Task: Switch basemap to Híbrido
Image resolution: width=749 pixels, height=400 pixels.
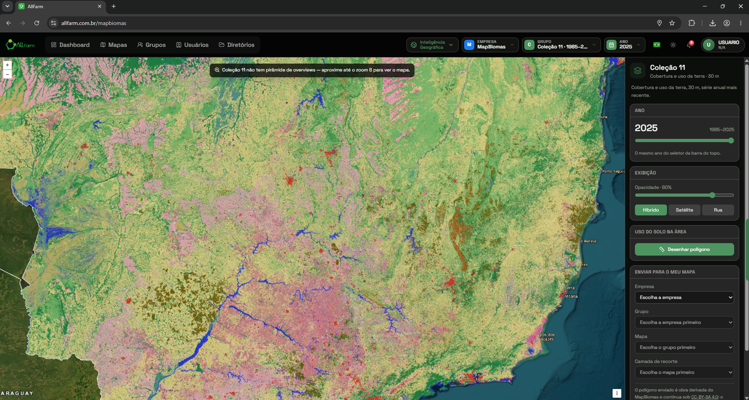Action: (651, 210)
